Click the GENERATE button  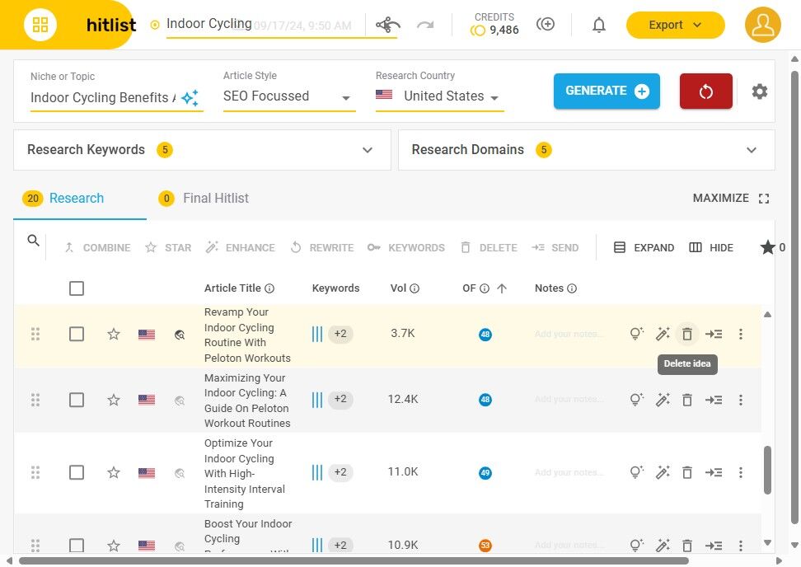607,91
